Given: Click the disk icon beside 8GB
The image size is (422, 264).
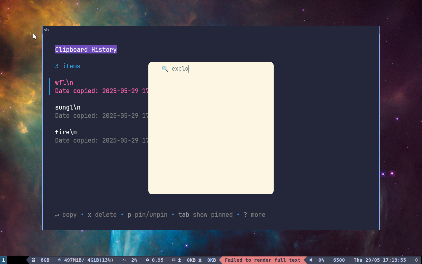Looking at the screenshot, I should [x=33, y=260].
